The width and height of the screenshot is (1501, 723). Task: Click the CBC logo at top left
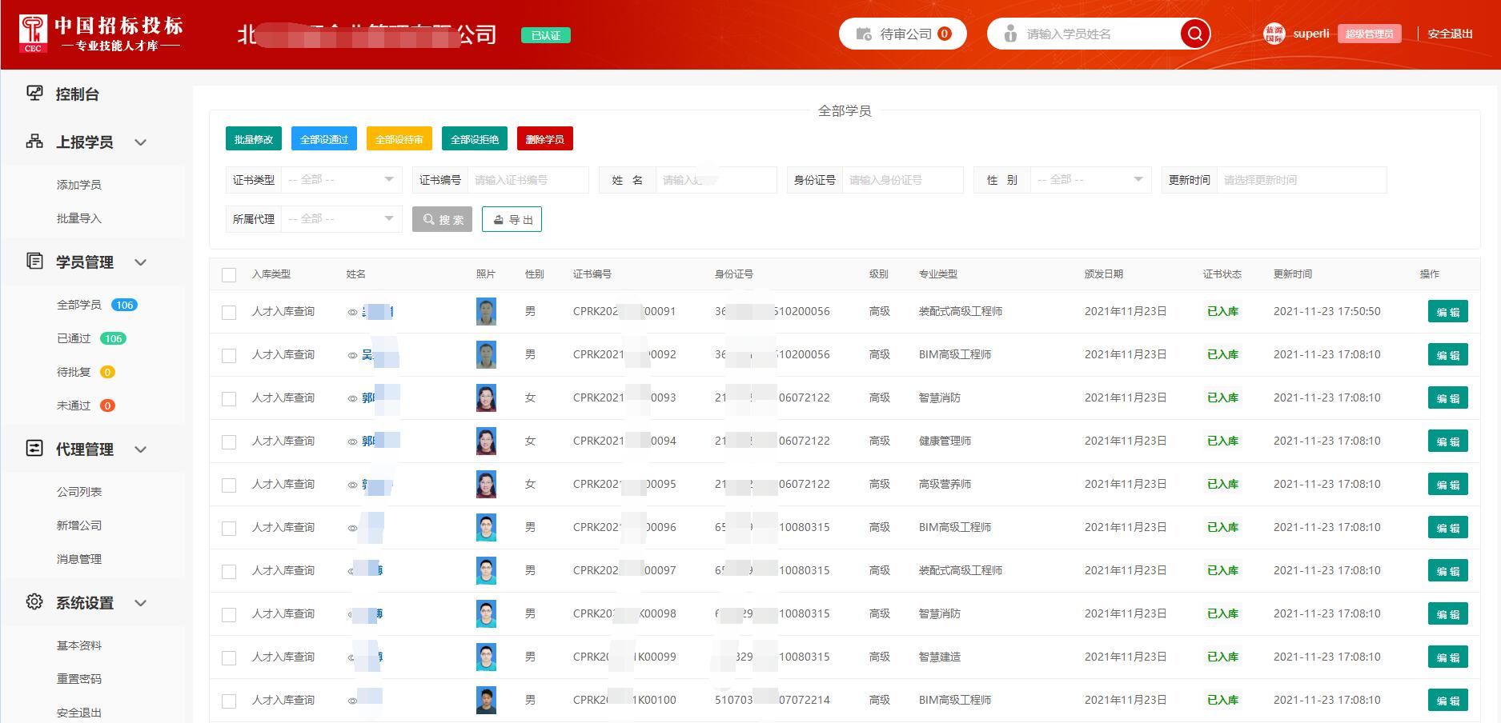point(34,33)
